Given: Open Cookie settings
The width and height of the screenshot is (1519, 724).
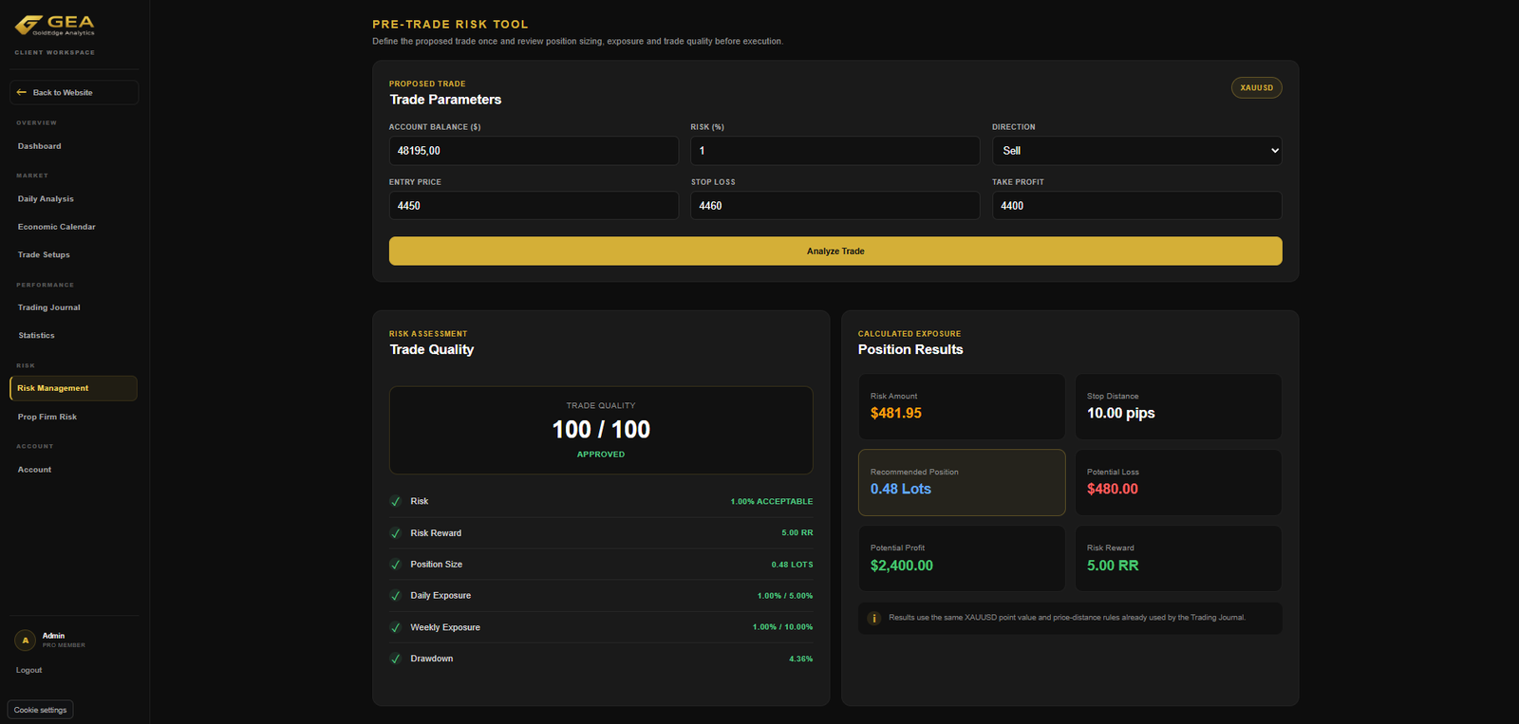Looking at the screenshot, I should (40, 710).
